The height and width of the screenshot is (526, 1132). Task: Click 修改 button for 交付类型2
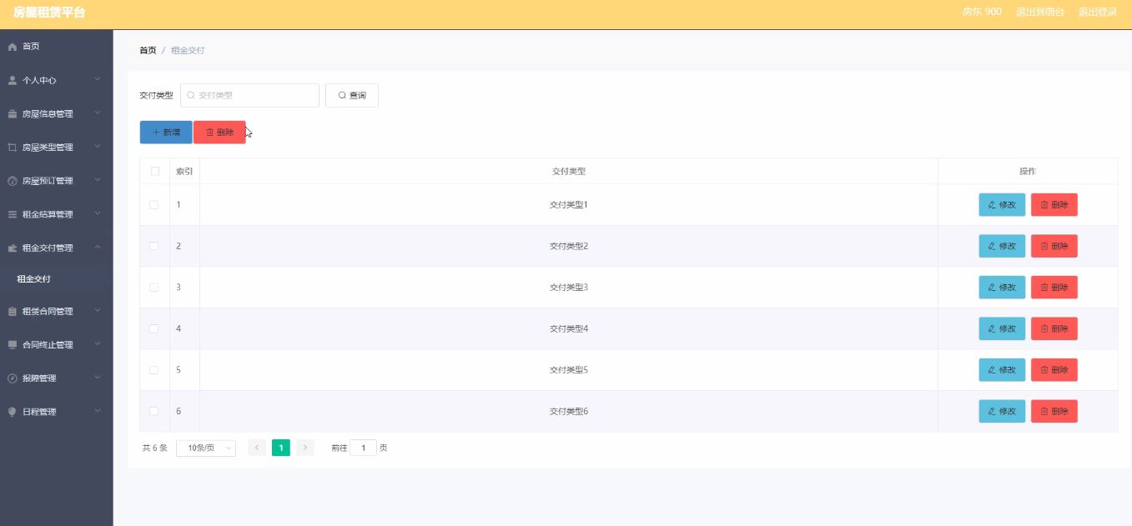tap(1002, 246)
